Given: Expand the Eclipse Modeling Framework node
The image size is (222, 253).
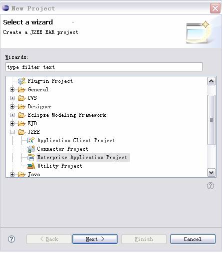Looking at the screenshot, I should [x=12, y=115].
